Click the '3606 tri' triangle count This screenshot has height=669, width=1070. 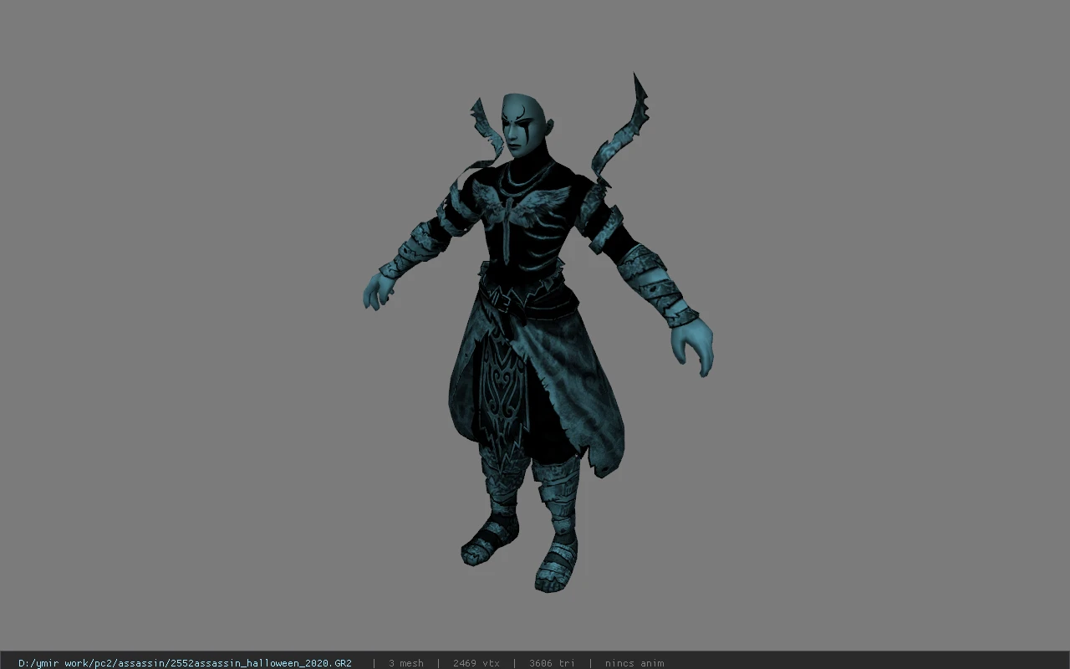pos(552,663)
